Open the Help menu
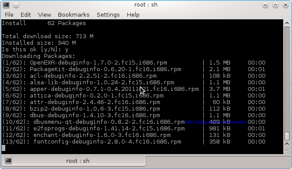Viewport: 292px width, 169px height. pos(133,14)
